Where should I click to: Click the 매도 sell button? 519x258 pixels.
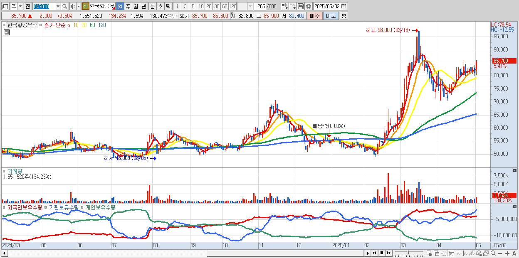click(331, 16)
